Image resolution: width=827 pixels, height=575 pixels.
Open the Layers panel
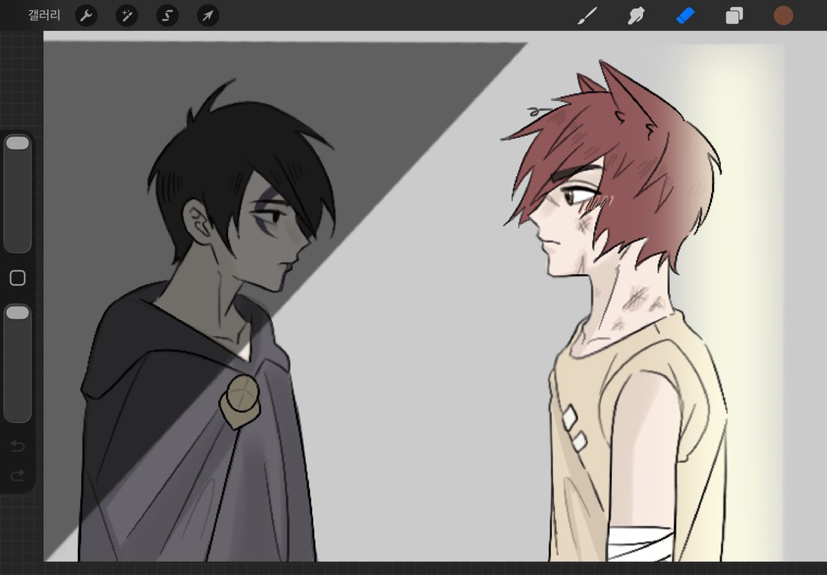pyautogui.click(x=735, y=15)
